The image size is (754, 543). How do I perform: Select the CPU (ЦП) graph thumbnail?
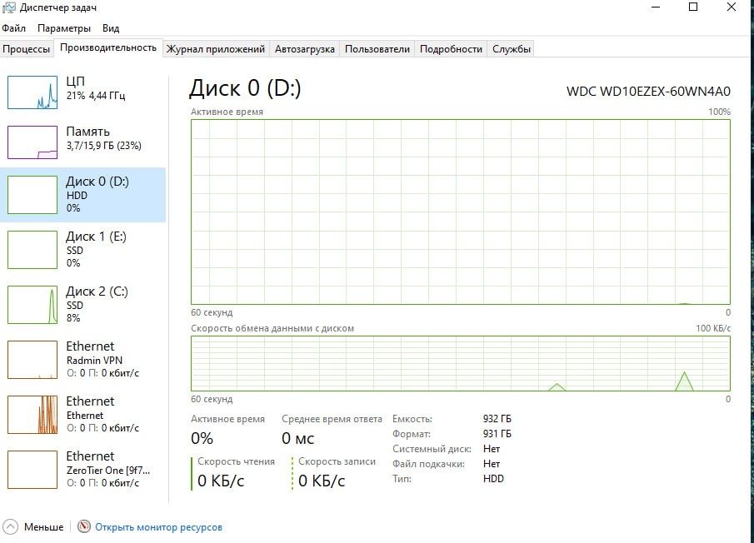click(x=32, y=92)
